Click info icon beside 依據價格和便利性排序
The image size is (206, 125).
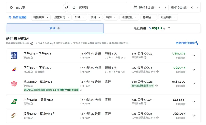32,43
